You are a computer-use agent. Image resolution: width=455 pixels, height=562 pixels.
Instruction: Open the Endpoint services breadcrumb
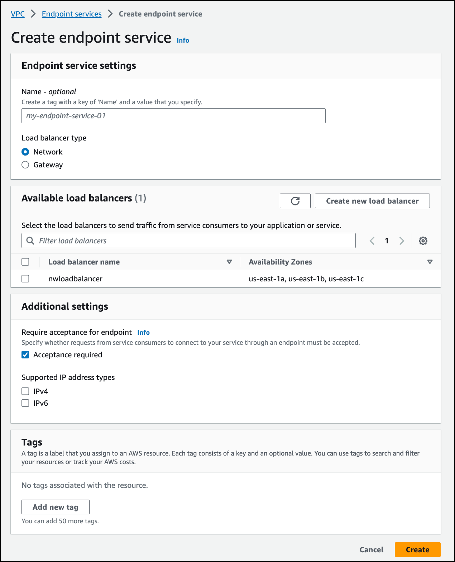[x=71, y=14]
